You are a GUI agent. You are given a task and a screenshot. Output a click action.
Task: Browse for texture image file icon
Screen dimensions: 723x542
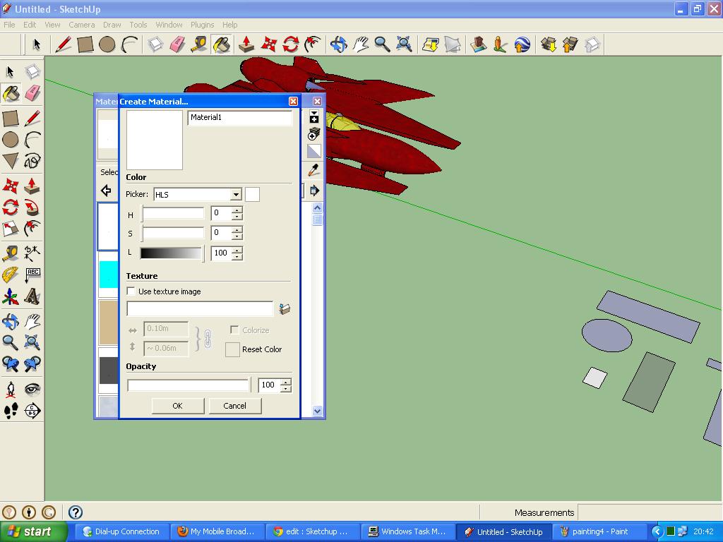coord(285,309)
